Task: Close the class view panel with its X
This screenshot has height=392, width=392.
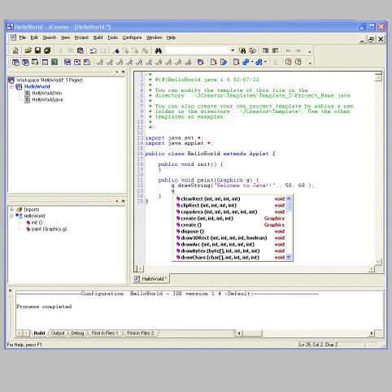Action: (123, 201)
